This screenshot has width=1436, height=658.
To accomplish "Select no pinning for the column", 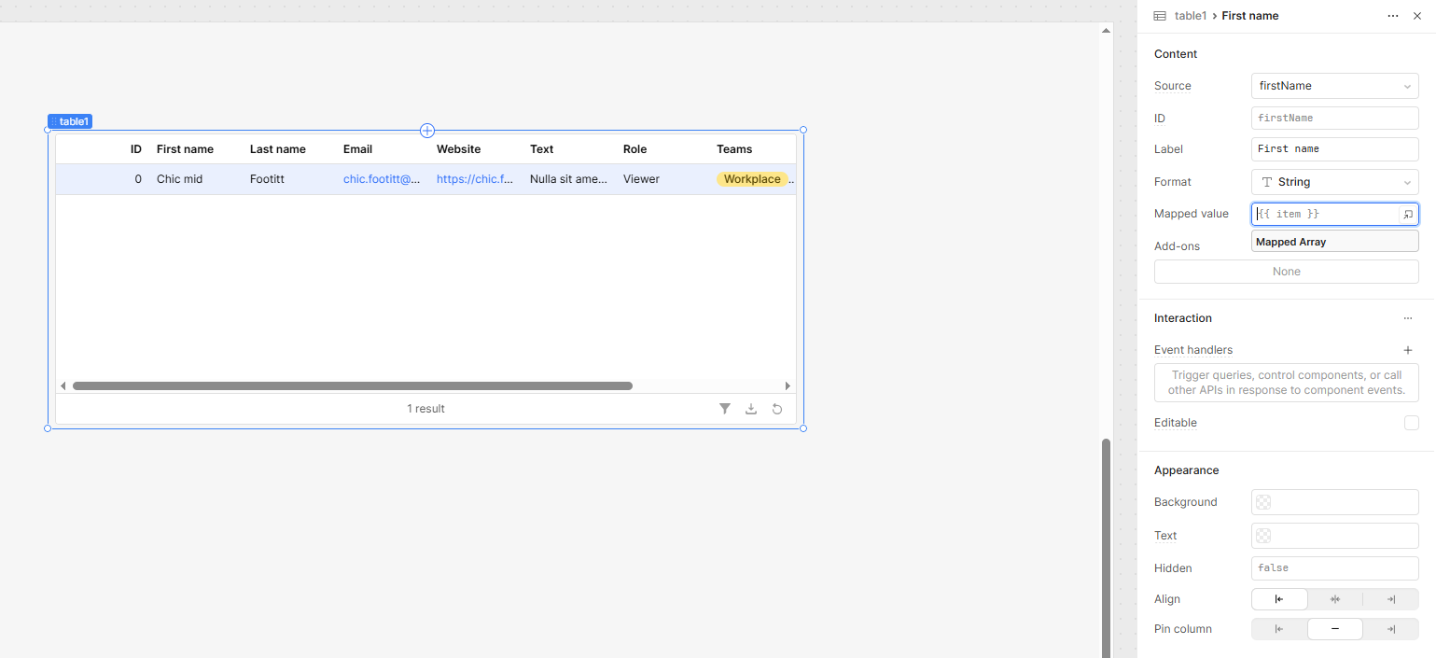I will click(1335, 629).
